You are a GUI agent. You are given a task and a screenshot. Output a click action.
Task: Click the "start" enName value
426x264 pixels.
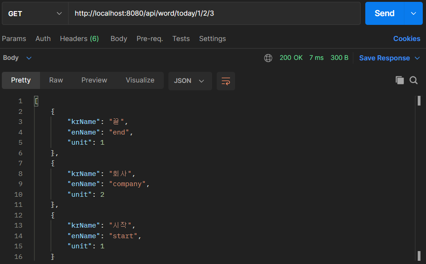click(x=123, y=236)
